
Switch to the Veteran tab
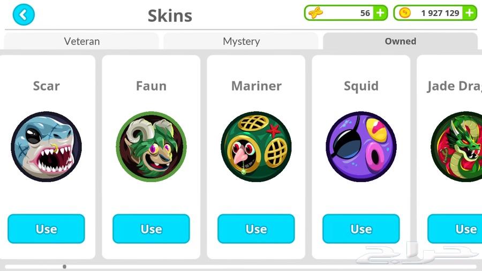click(x=82, y=41)
